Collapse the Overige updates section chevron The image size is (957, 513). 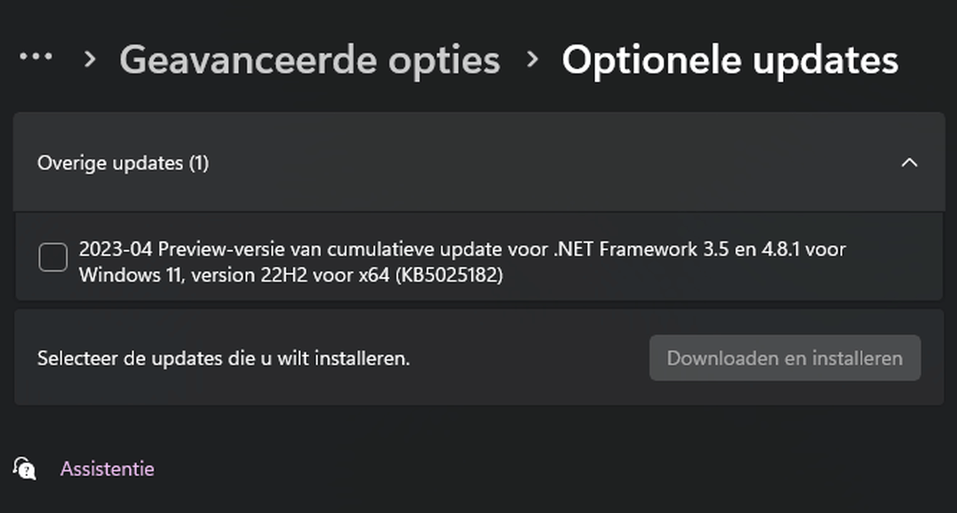[909, 163]
